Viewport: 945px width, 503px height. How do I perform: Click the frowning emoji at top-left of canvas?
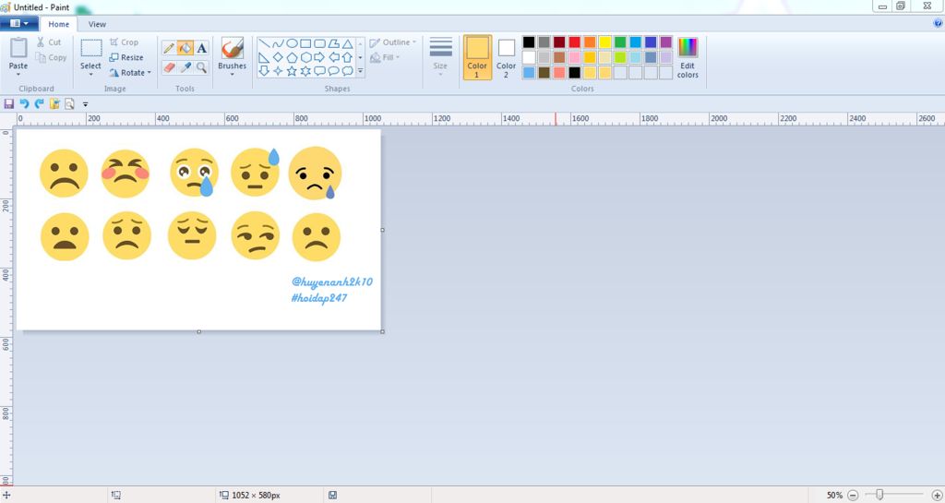[64, 173]
